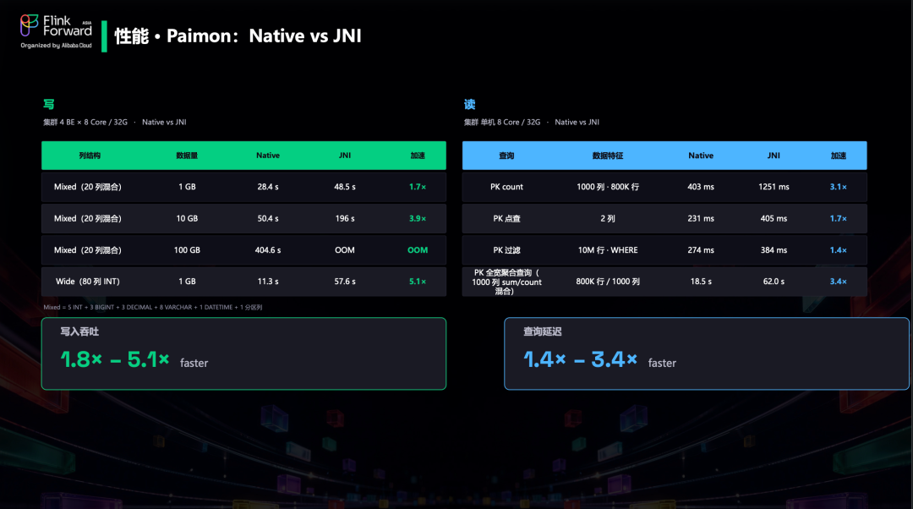Click the white 'OOM' JNI cell

[345, 249]
